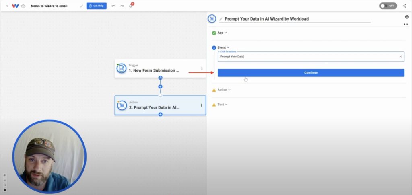Zoom out on the canvas
The height and width of the screenshot is (195, 412).
(5, 180)
